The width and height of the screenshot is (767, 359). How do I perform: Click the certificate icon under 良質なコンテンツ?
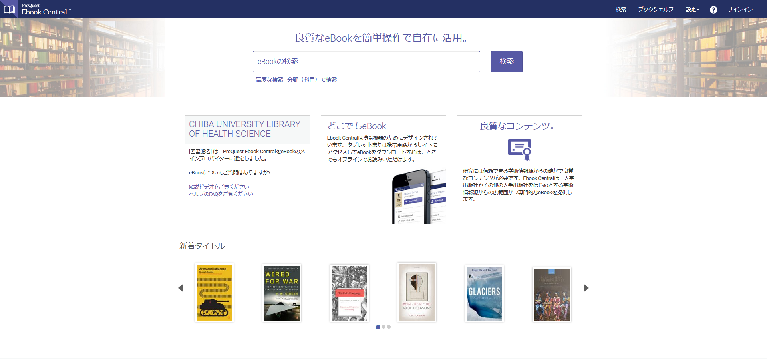coord(519,149)
